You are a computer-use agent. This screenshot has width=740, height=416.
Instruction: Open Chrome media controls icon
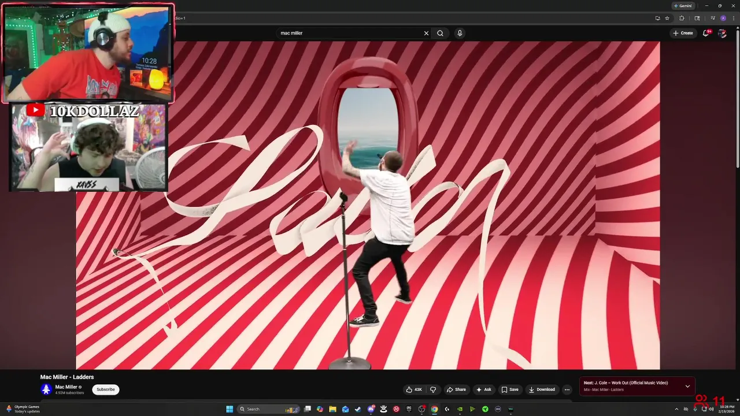click(x=713, y=18)
